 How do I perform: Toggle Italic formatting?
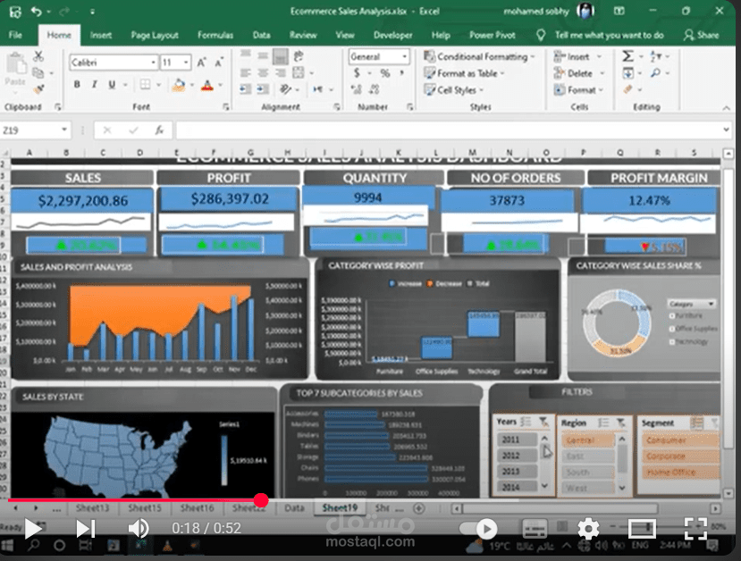coord(95,85)
